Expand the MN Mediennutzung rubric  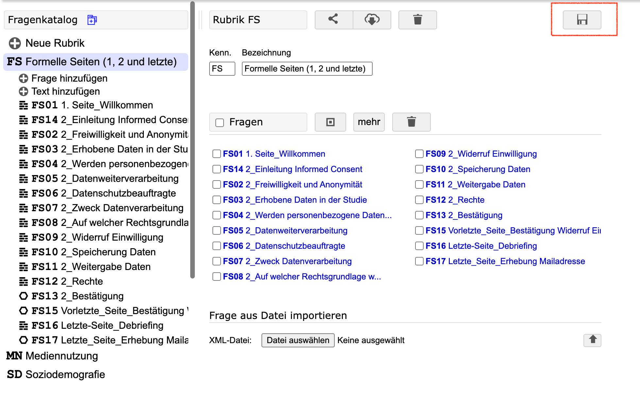click(52, 356)
